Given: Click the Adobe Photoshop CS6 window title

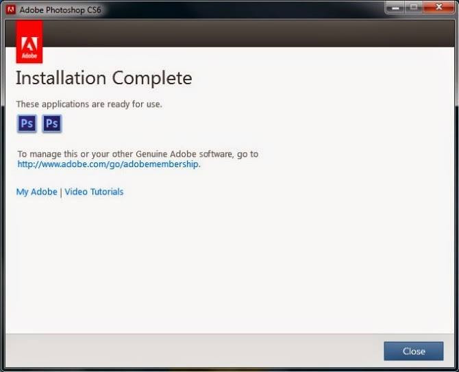Looking at the screenshot, I should click(60, 10).
